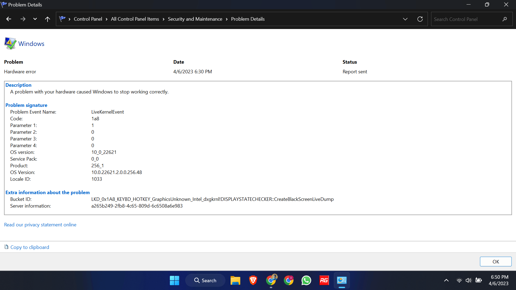
Task: Open File Explorer from the taskbar
Action: click(x=235, y=280)
